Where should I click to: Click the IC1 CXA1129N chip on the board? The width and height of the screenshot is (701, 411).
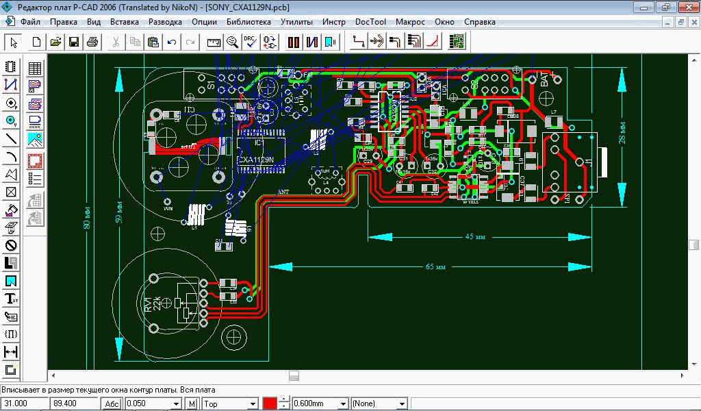tap(261, 151)
